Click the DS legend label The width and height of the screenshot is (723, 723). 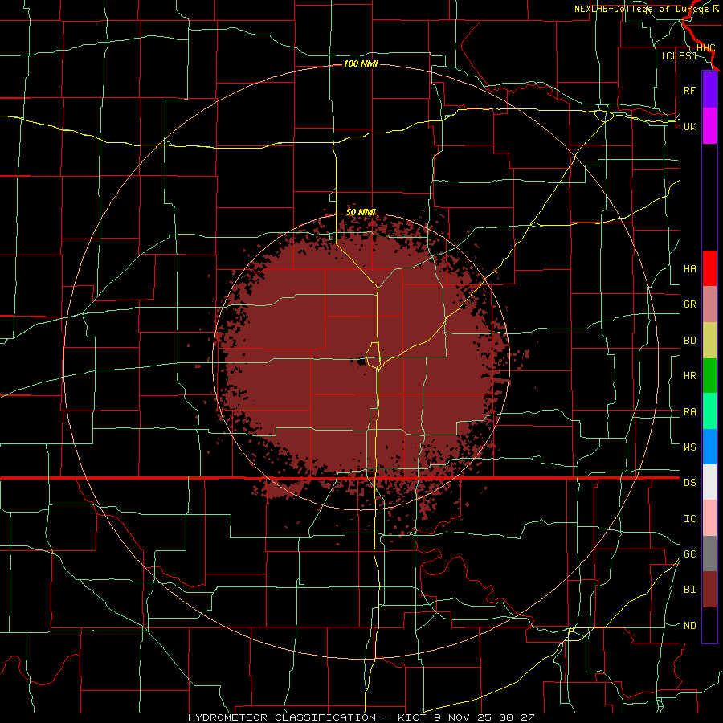point(689,483)
